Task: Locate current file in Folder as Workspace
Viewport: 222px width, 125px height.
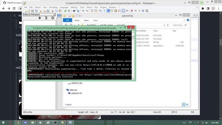Action: click(x=53, y=18)
